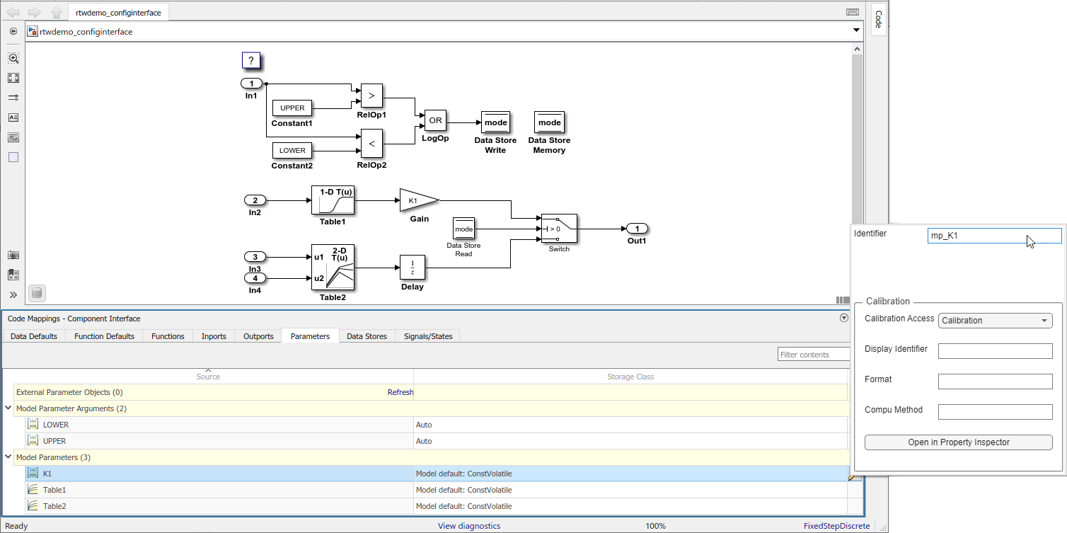Click the Table1 lookup table row icon
Image resolution: width=1067 pixels, height=533 pixels.
point(33,490)
